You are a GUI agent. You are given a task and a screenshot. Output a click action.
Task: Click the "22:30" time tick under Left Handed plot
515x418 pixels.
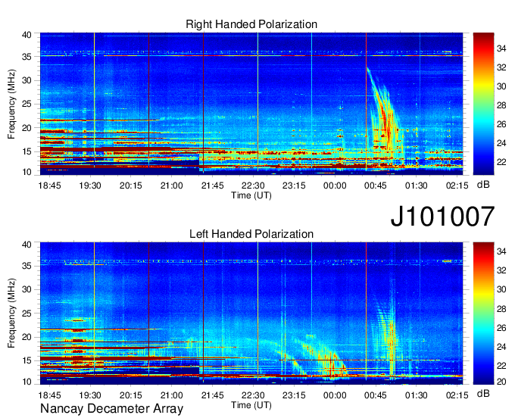(x=253, y=395)
